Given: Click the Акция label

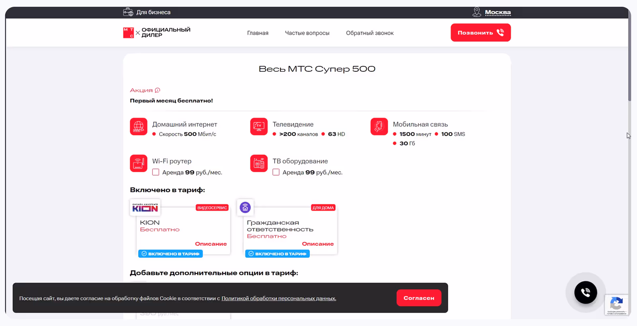Looking at the screenshot, I should point(141,90).
